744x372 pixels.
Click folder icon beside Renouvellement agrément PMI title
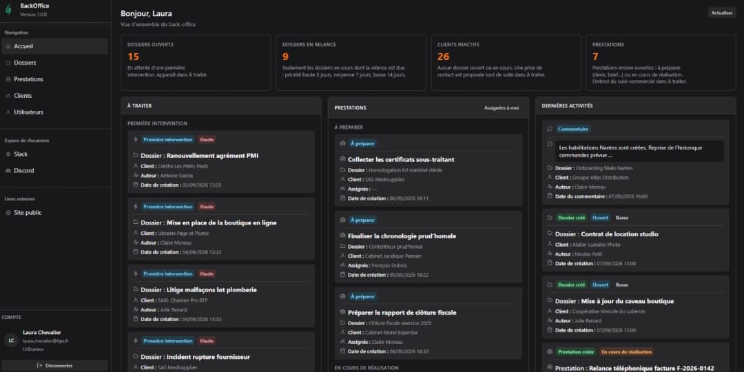tap(136, 155)
